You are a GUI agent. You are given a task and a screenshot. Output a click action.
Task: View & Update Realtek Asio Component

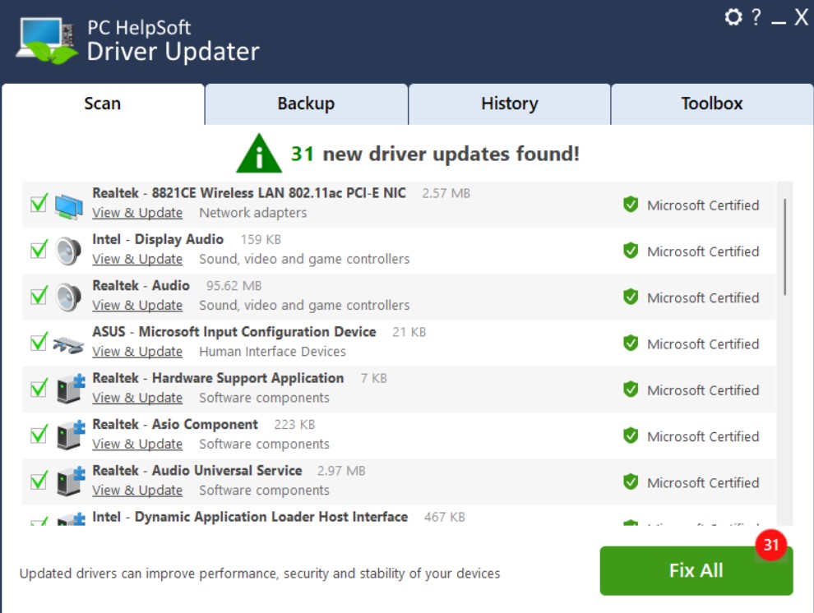pyautogui.click(x=137, y=444)
